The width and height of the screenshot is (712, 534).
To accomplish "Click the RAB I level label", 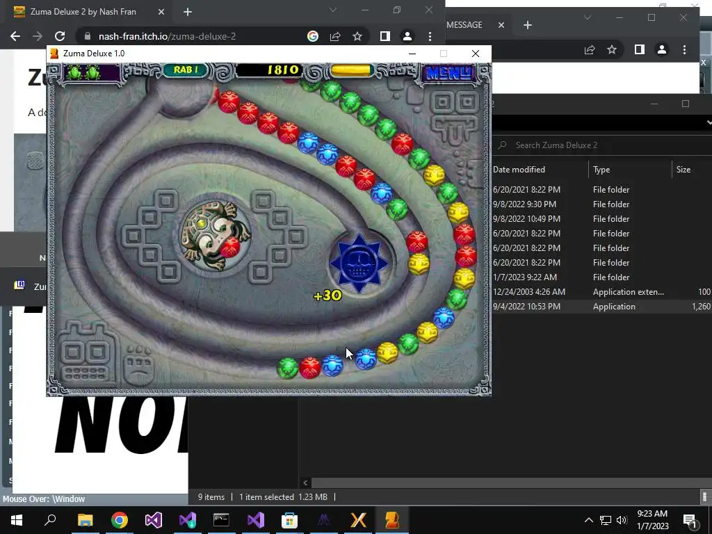I will (x=185, y=70).
